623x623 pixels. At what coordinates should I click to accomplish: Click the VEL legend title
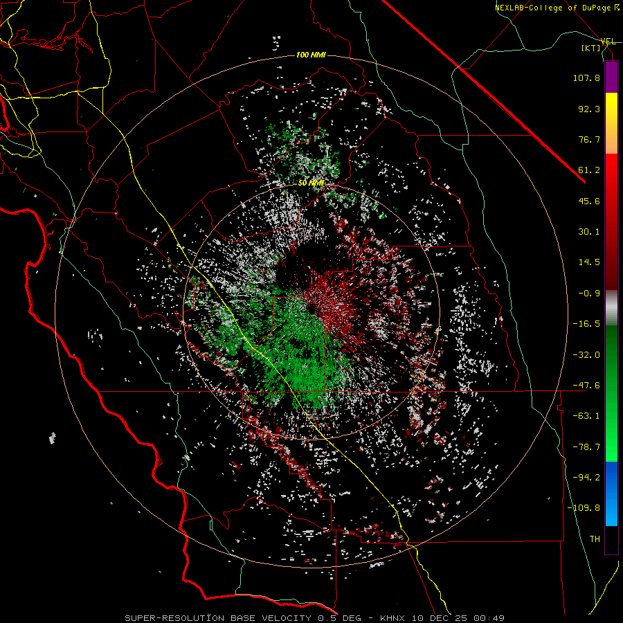[608, 42]
